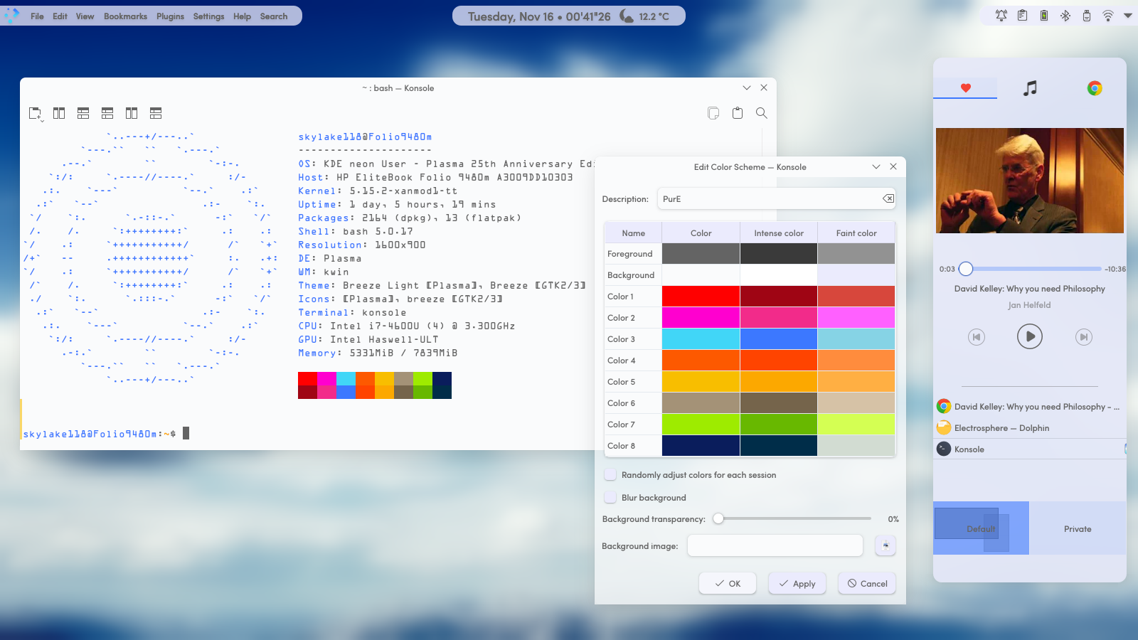Skip to previous track in media widget
This screenshot has width=1138, height=640.
(977, 337)
